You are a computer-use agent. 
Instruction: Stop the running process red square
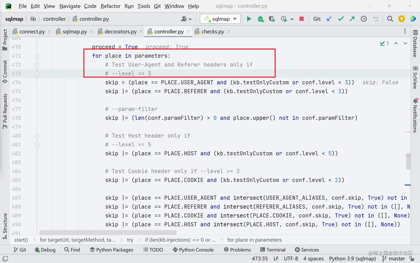coord(301,19)
